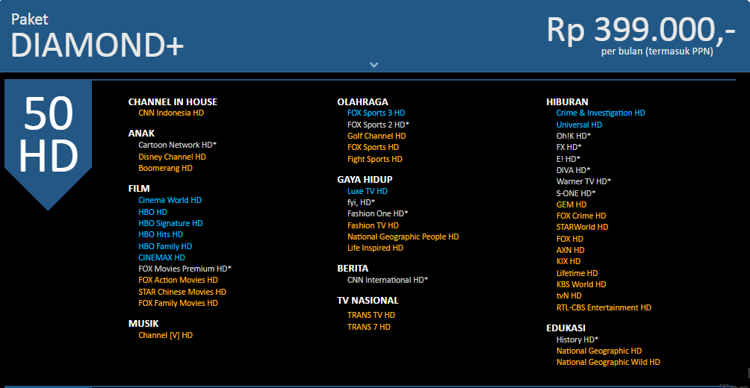Select TRANS TV HD
Screen dimensions: 750x388
(371, 316)
